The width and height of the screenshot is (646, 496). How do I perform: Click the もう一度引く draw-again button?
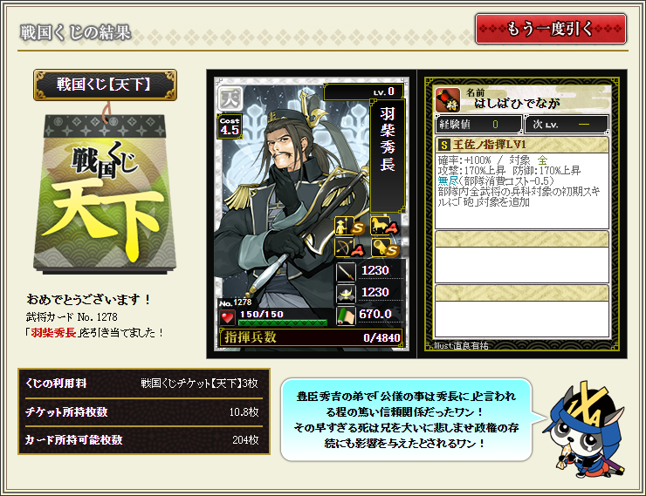(x=551, y=29)
